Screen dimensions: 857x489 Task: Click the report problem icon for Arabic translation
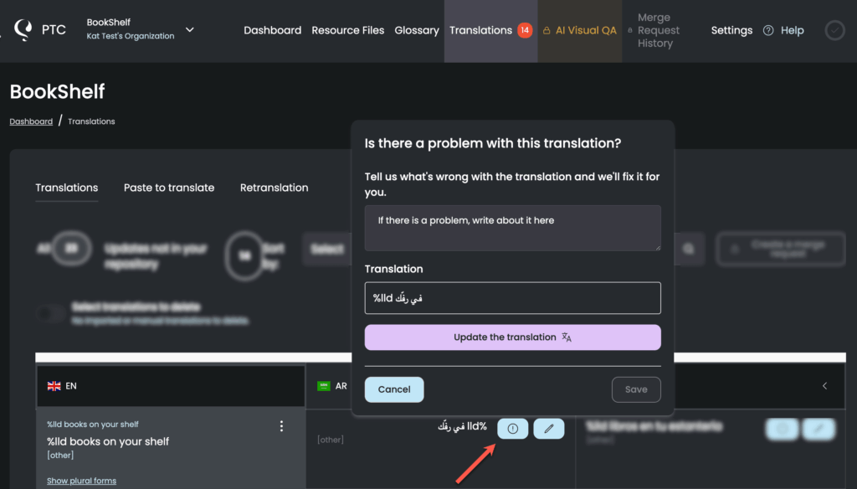(x=513, y=429)
